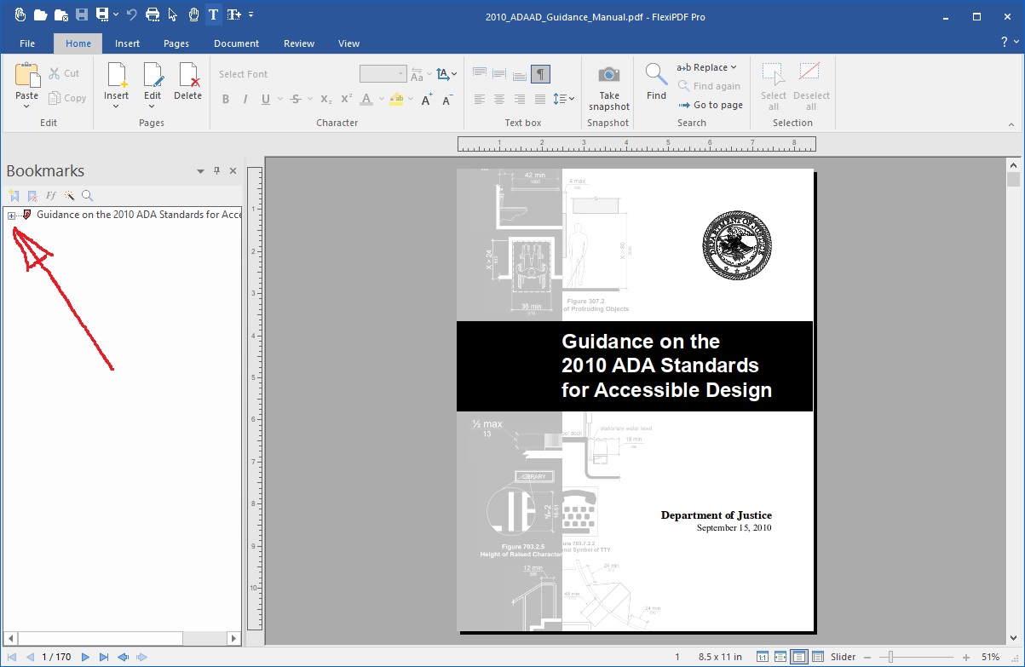
Task: Click the Cut button
Action: pos(65,73)
